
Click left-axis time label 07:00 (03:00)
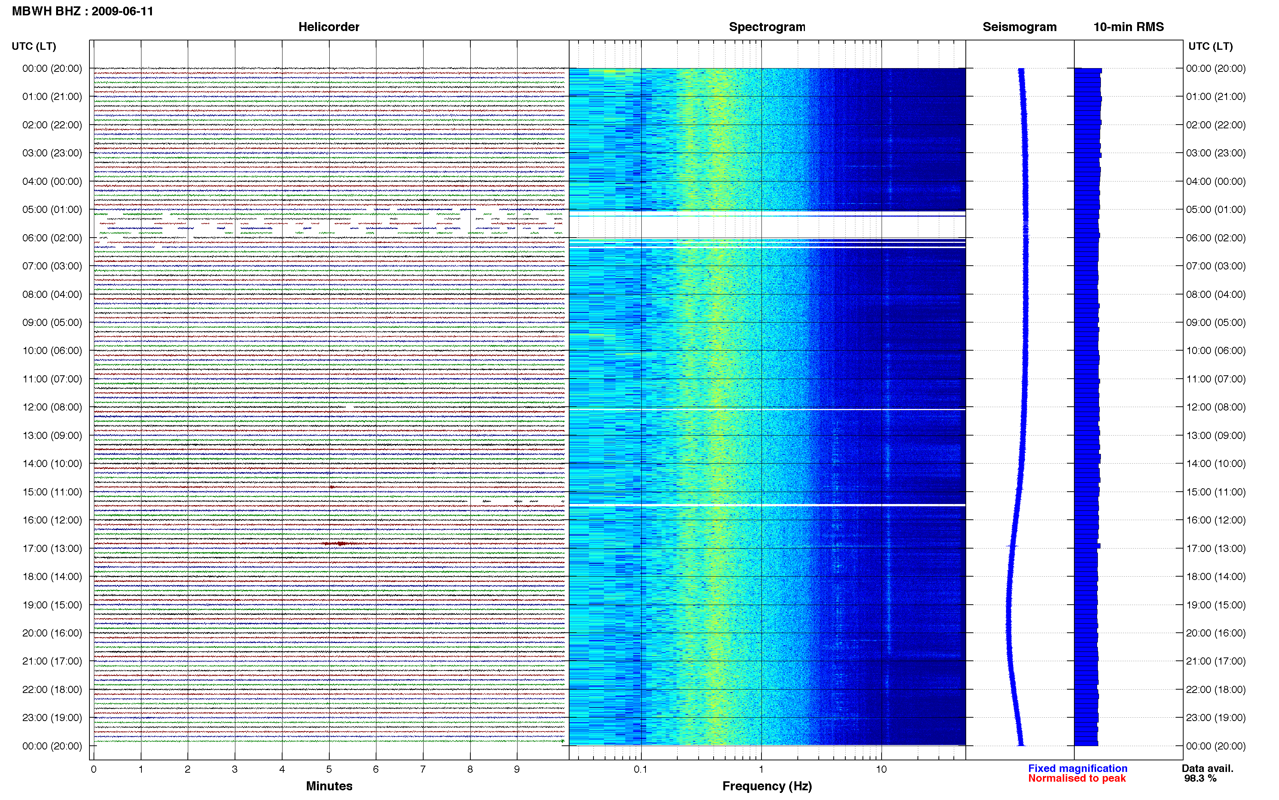pos(52,266)
